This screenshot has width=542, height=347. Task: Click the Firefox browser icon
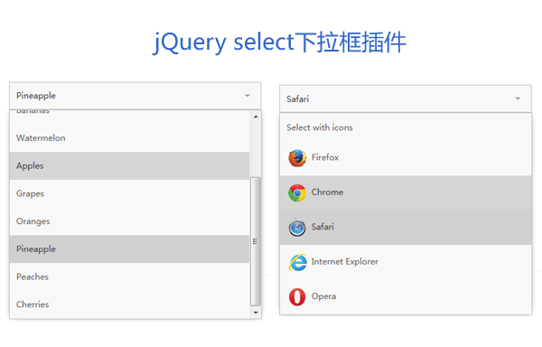[297, 158]
